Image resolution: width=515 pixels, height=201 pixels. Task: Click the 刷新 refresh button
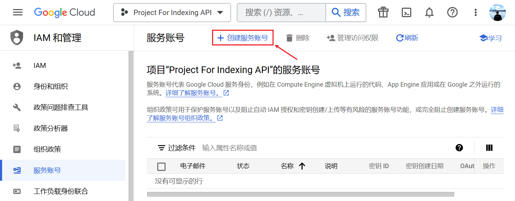[x=407, y=38]
